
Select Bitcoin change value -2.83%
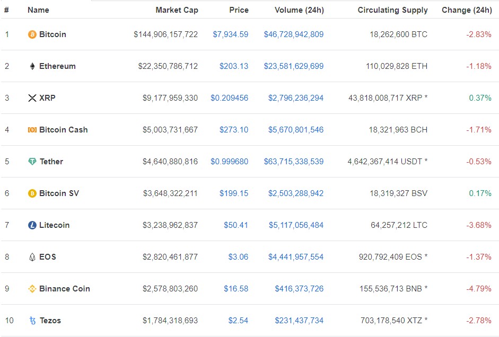coord(479,34)
